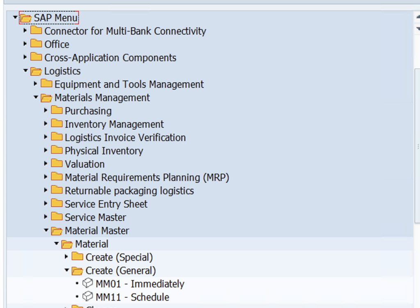Click Cross-Application Components folder icon
Viewport: 420px width, 308px height.
click(x=36, y=57)
